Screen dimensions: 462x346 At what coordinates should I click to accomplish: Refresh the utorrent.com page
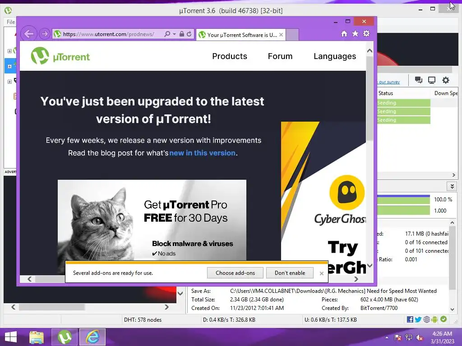(189, 34)
